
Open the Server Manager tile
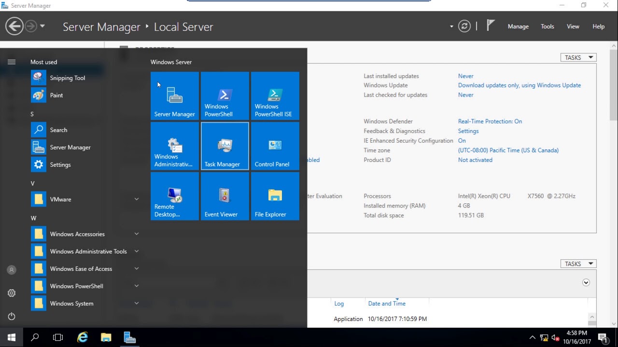175,96
